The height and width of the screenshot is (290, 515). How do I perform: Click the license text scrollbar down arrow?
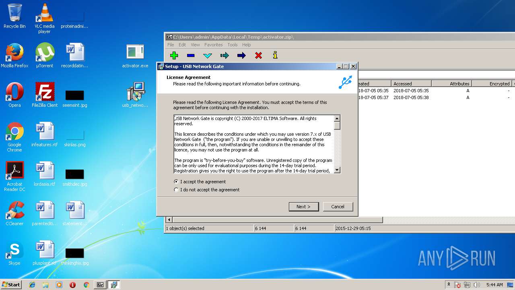click(337, 170)
